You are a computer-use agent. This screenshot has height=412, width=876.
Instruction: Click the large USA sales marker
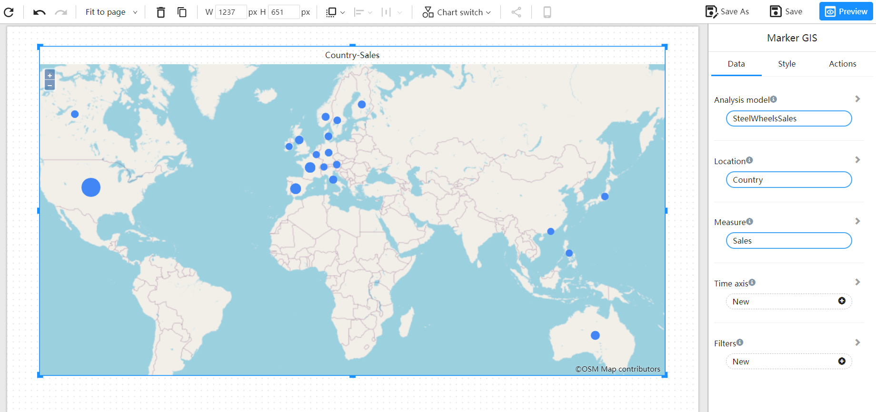pos(91,187)
